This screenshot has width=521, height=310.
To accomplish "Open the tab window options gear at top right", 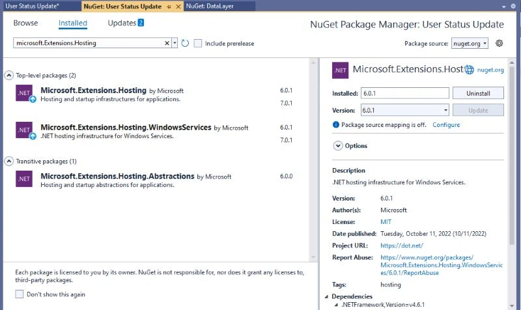I will (x=513, y=7).
